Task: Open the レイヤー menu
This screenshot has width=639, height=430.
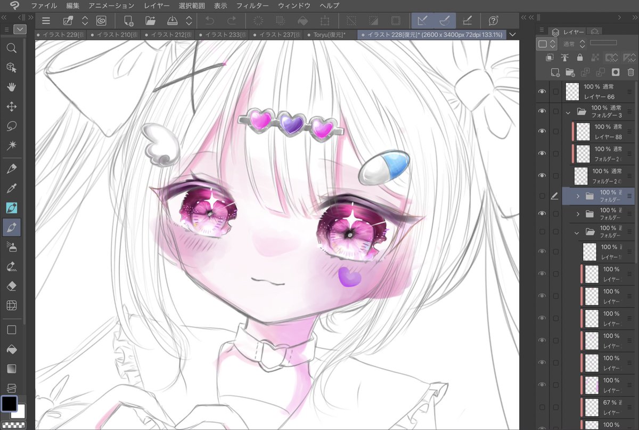Action: point(157,5)
